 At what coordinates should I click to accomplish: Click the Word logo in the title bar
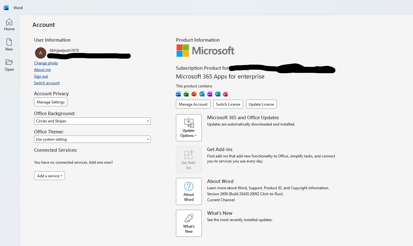(x=6, y=8)
